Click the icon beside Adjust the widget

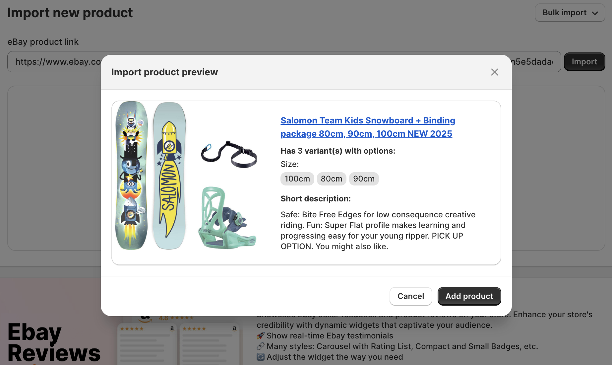click(x=261, y=357)
